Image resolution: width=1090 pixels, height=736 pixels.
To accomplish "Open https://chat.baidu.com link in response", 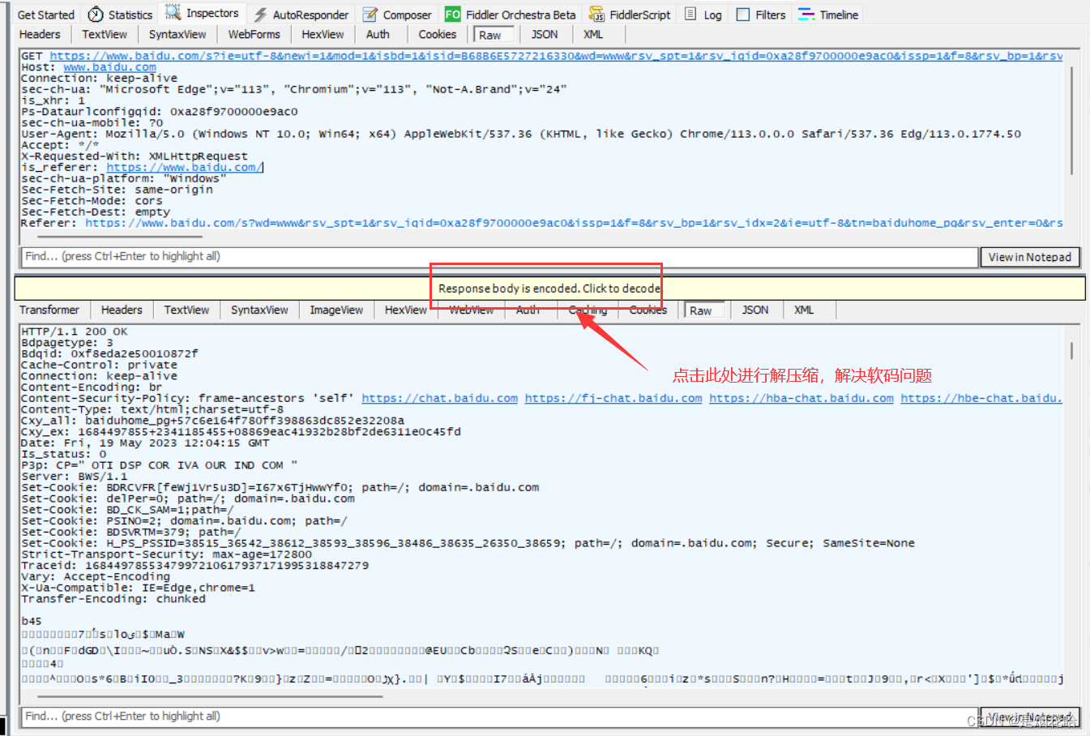I will (439, 398).
